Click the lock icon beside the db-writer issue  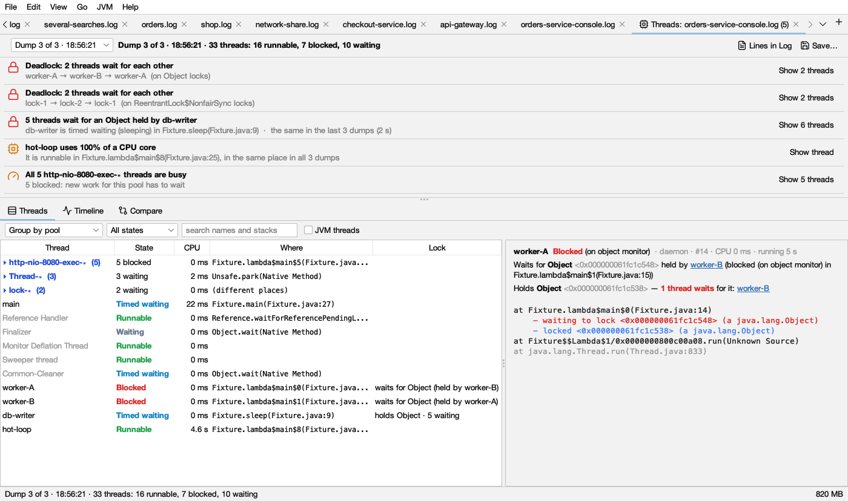tap(13, 122)
